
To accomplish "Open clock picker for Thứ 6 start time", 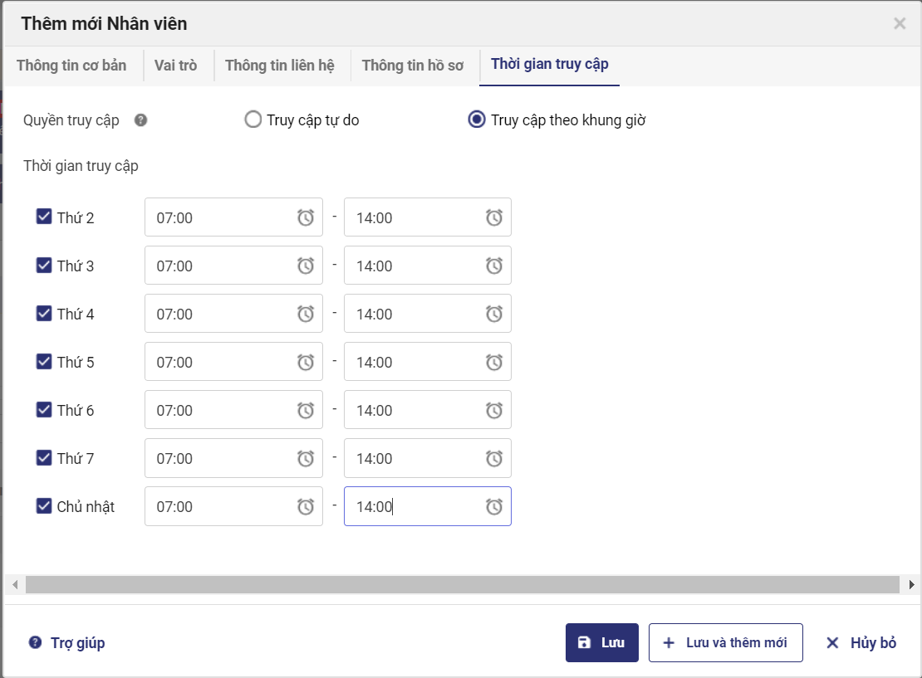I will pyautogui.click(x=306, y=410).
